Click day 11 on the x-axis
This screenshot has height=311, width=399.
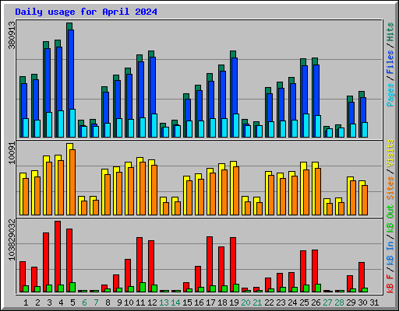pos(140,302)
